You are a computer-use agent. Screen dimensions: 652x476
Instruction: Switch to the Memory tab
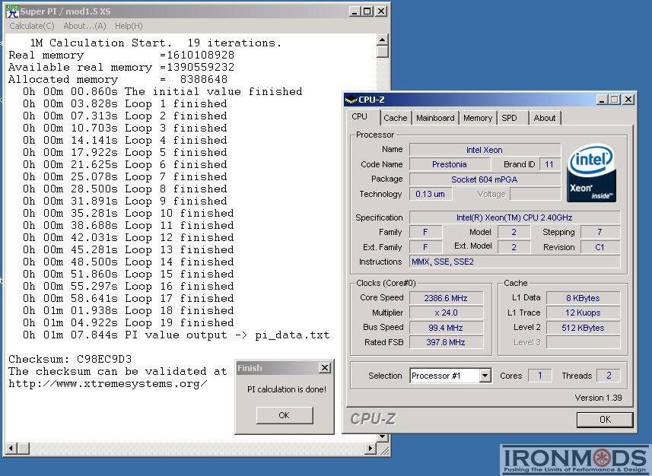pos(477,118)
